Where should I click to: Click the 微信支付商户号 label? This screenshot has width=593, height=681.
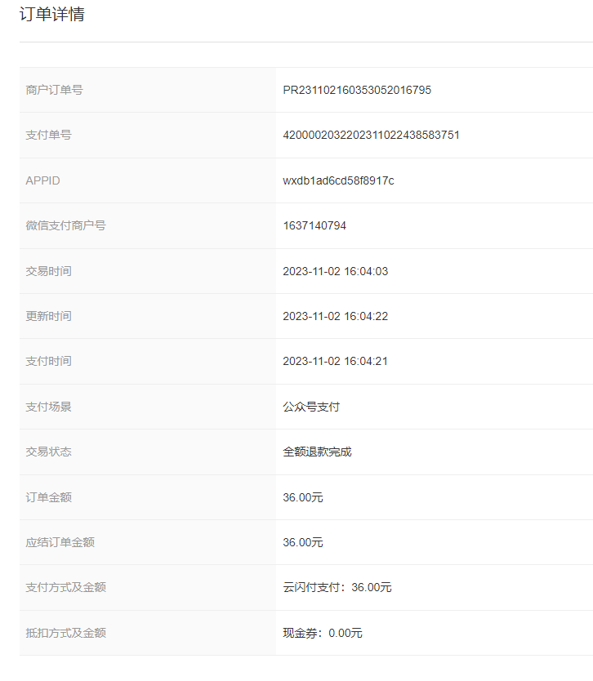pos(65,225)
